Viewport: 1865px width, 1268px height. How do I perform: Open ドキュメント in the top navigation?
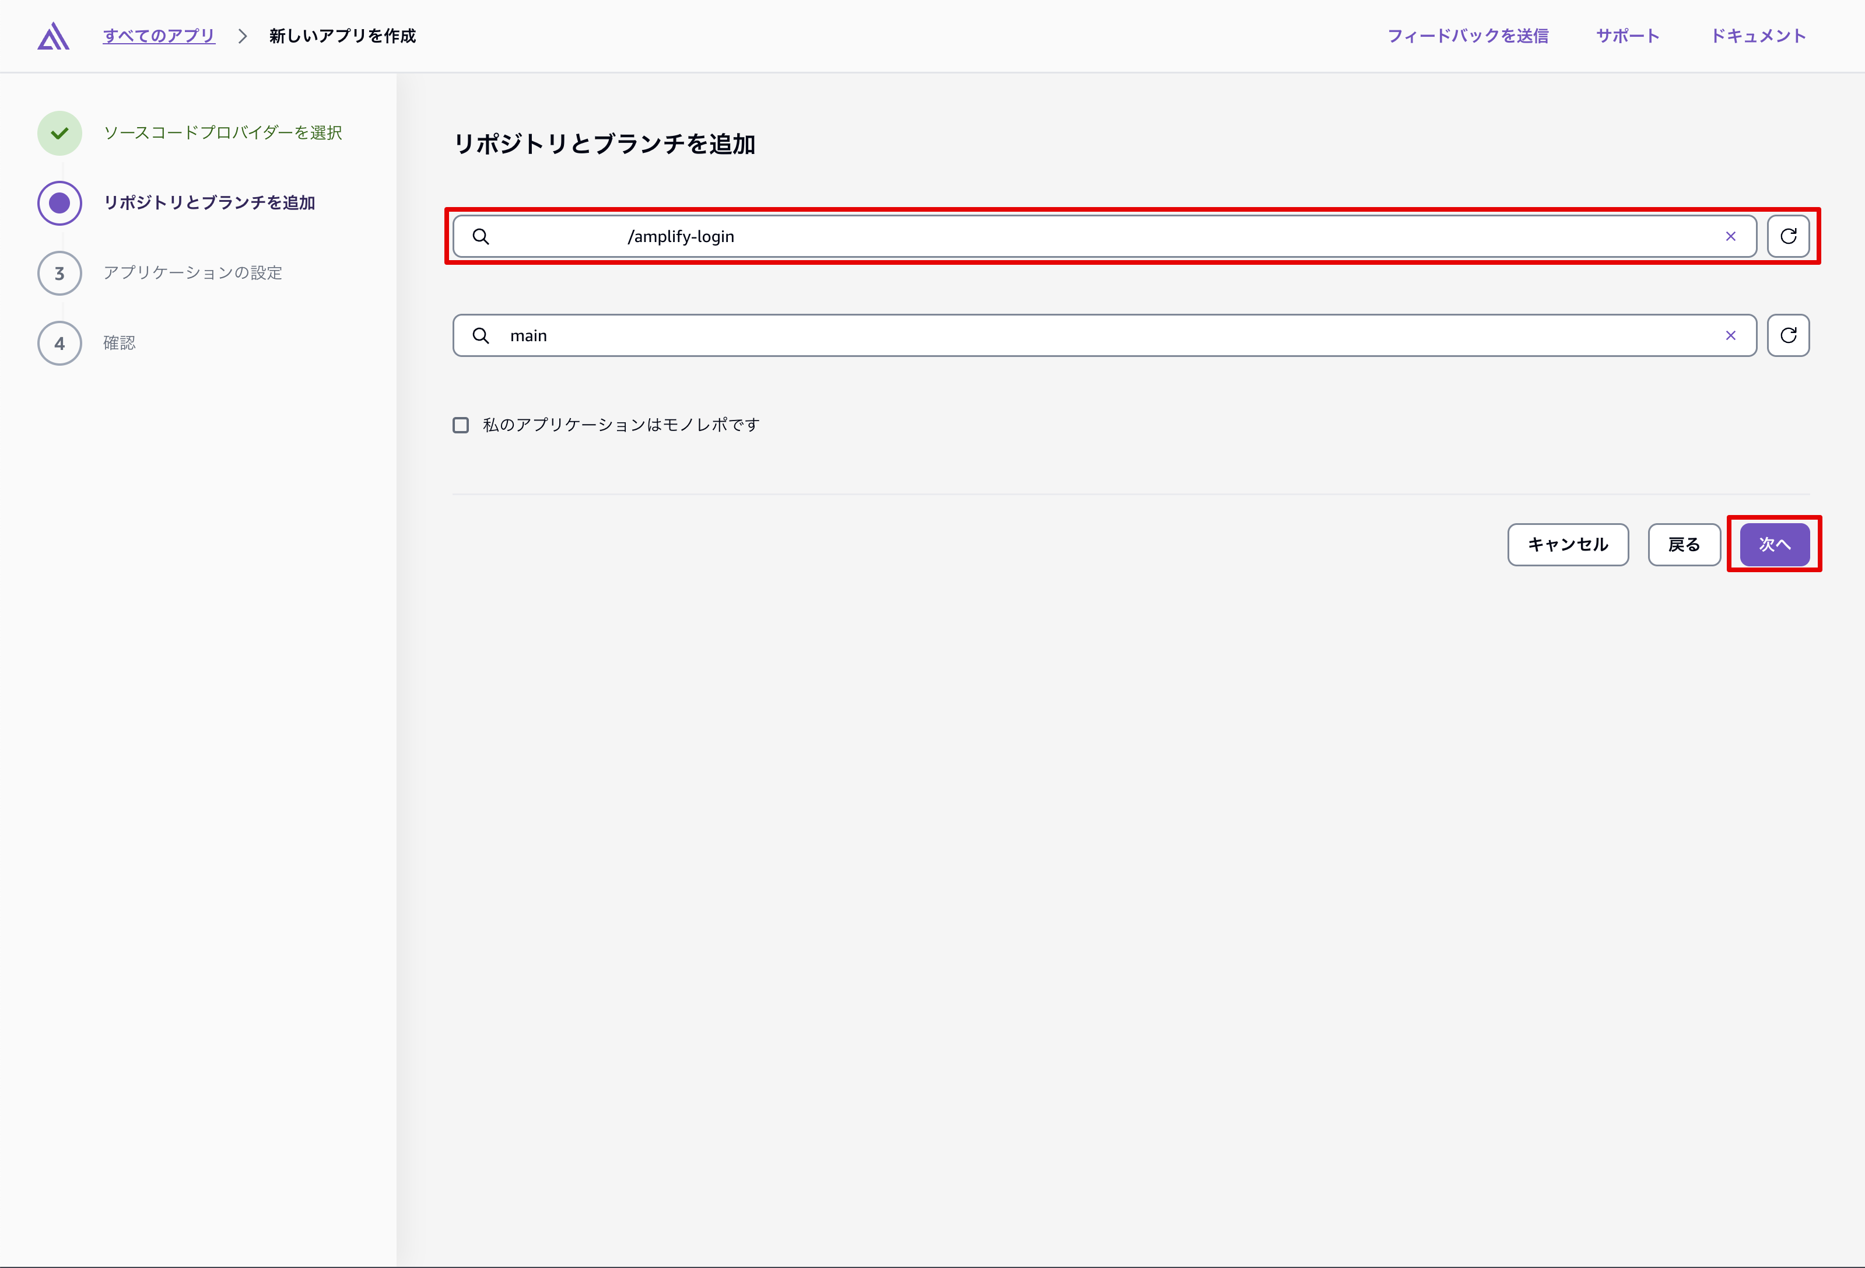(1758, 36)
